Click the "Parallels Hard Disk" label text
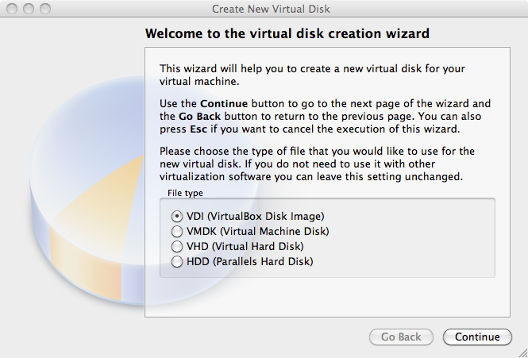528x358 pixels. [x=263, y=262]
